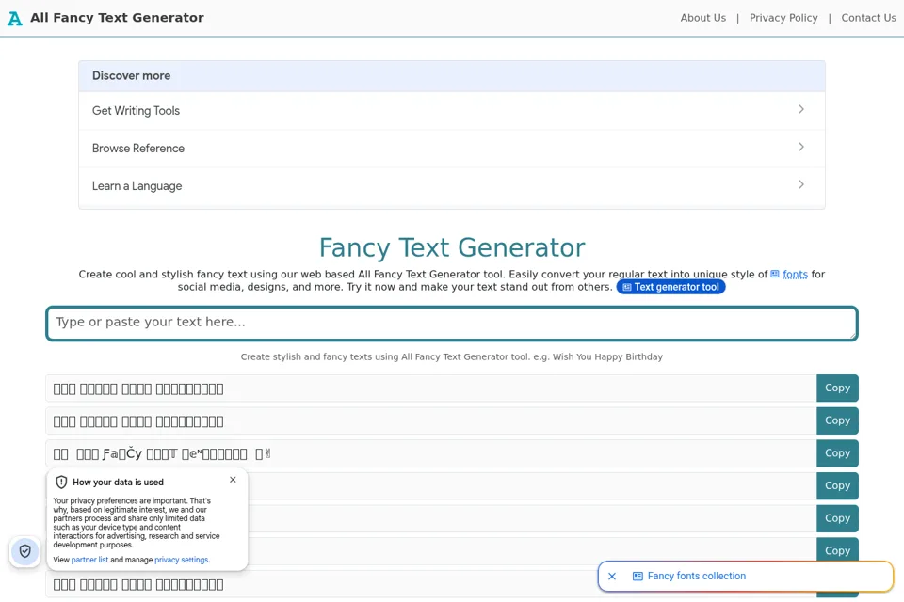This screenshot has width=904, height=602.
Task: Click the 'Browse Reference' label
Action: tap(138, 148)
